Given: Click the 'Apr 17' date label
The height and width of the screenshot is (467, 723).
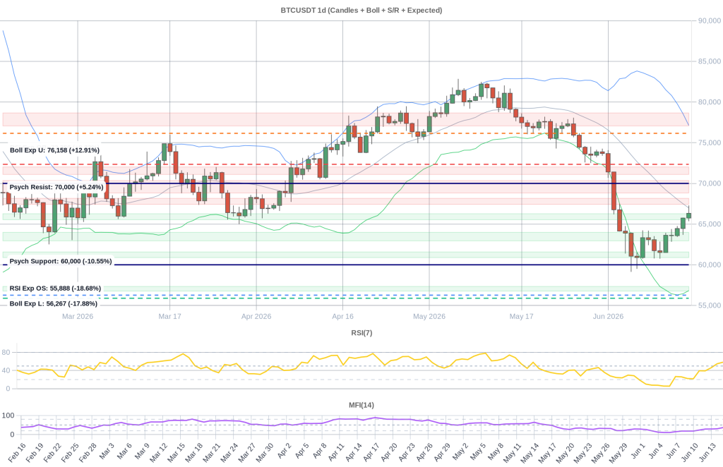Looking at the screenshot, I should pyautogui.click(x=371, y=453).
